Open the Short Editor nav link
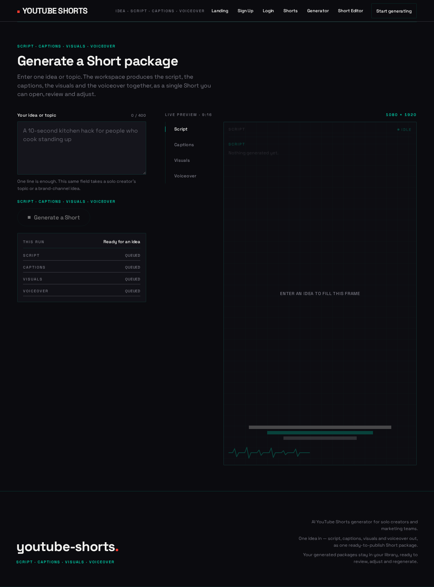 tap(351, 11)
